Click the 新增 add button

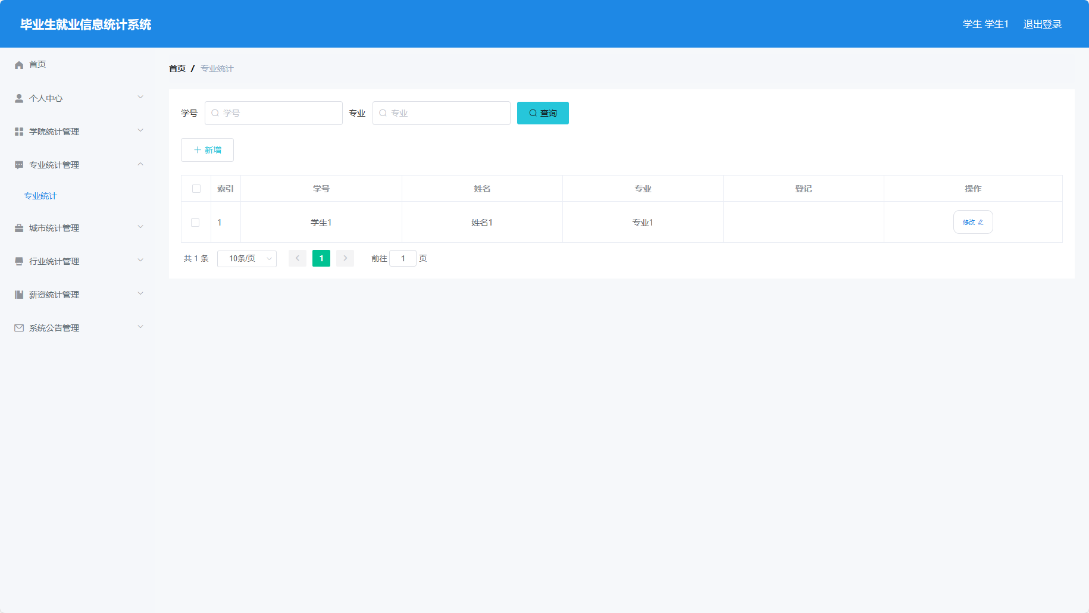coord(207,150)
